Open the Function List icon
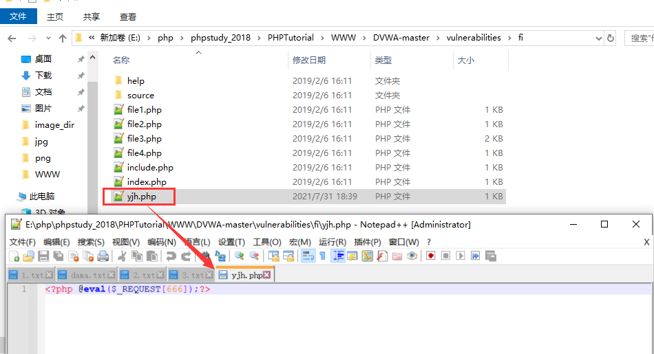The width and height of the screenshot is (654, 354). [x=382, y=256]
